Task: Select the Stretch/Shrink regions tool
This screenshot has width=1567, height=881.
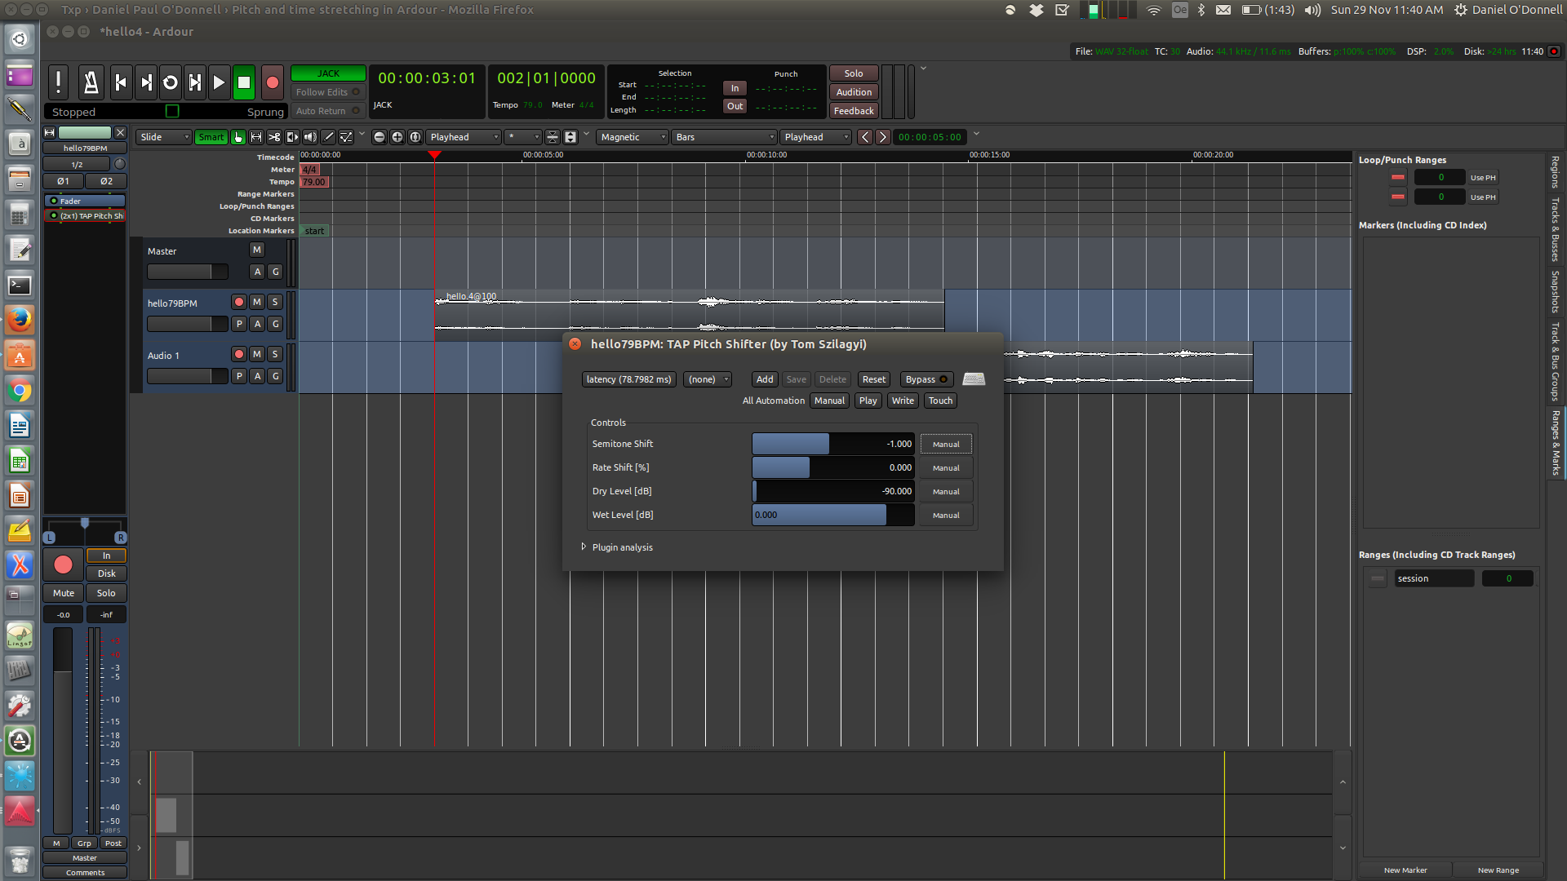Action: [292, 137]
